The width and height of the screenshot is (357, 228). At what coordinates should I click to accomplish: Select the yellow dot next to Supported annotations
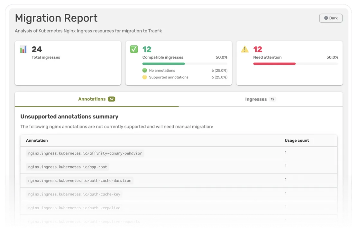144,77
